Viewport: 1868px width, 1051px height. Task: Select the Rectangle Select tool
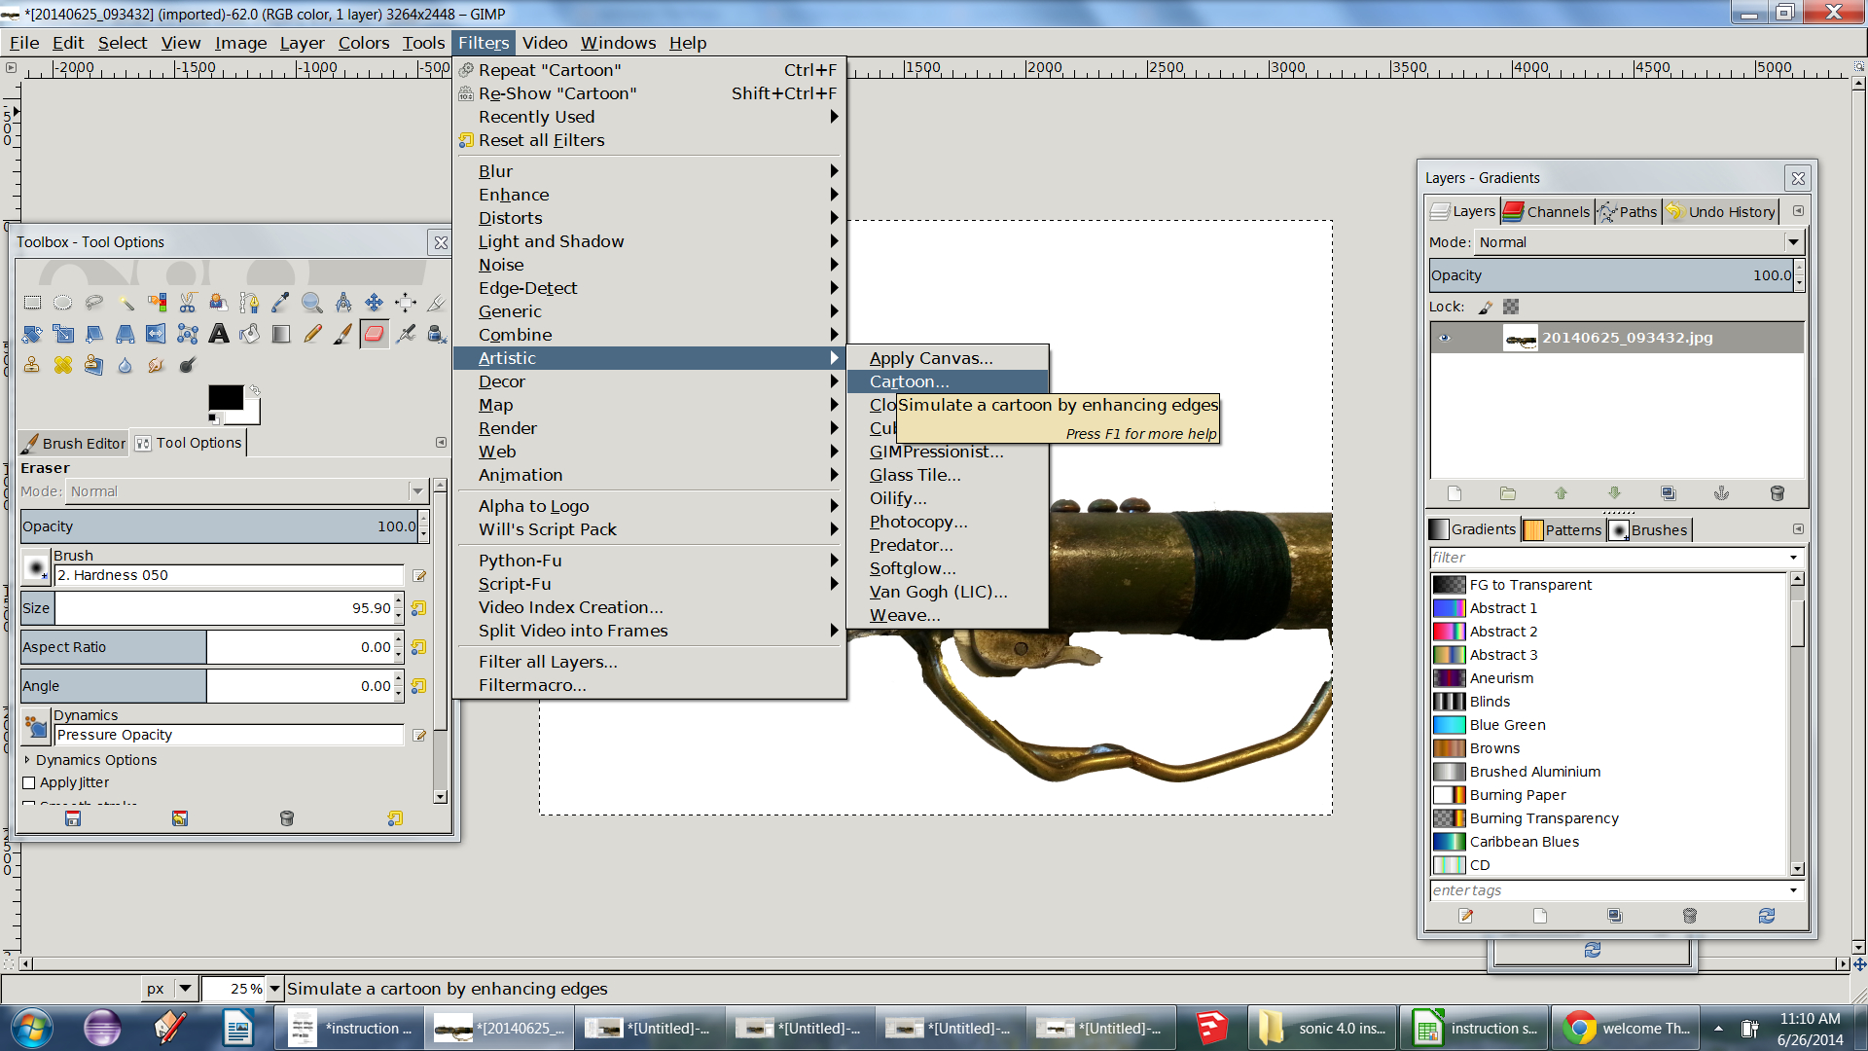tap(32, 303)
